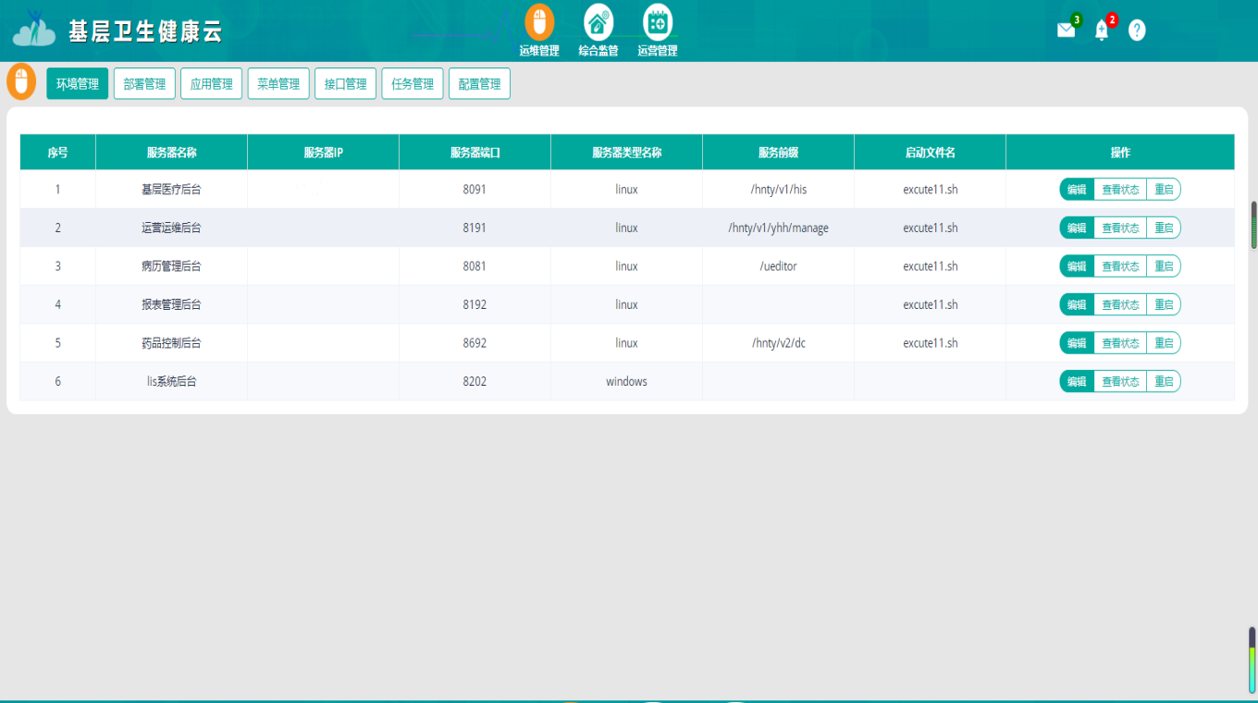Open the notification bell icon
Screen dimensions: 1258x703
[1102, 30]
